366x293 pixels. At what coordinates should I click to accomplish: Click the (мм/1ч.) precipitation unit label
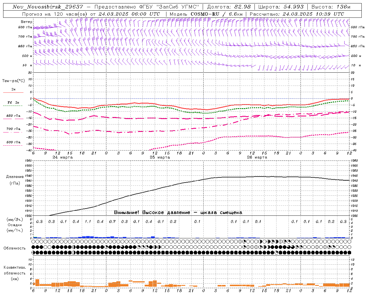tap(15, 230)
